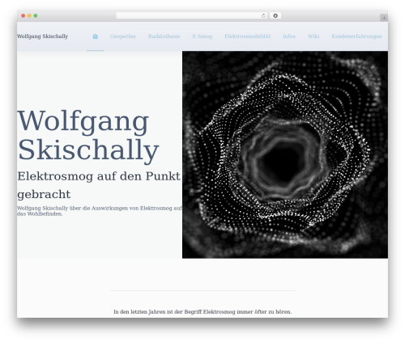Open the Infos menu item

point(289,36)
